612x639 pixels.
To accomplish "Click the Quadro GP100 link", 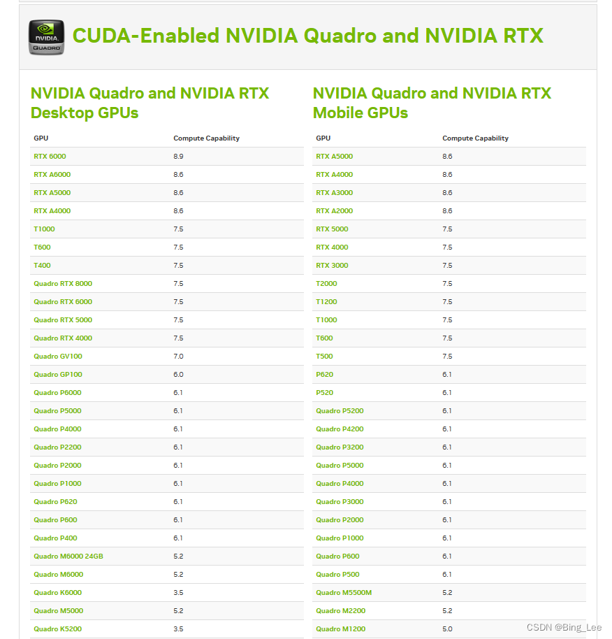I will pyautogui.click(x=58, y=375).
